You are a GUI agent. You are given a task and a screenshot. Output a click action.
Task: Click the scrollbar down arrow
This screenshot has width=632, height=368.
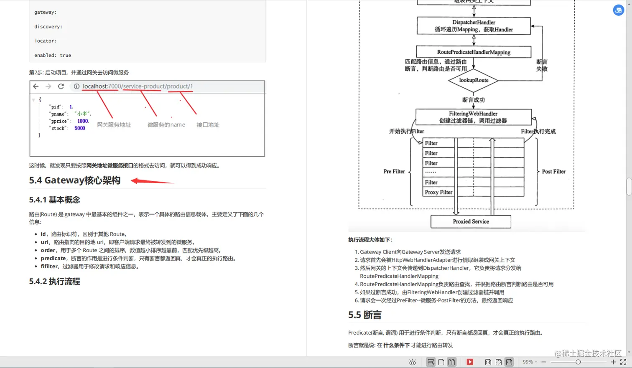click(629, 353)
